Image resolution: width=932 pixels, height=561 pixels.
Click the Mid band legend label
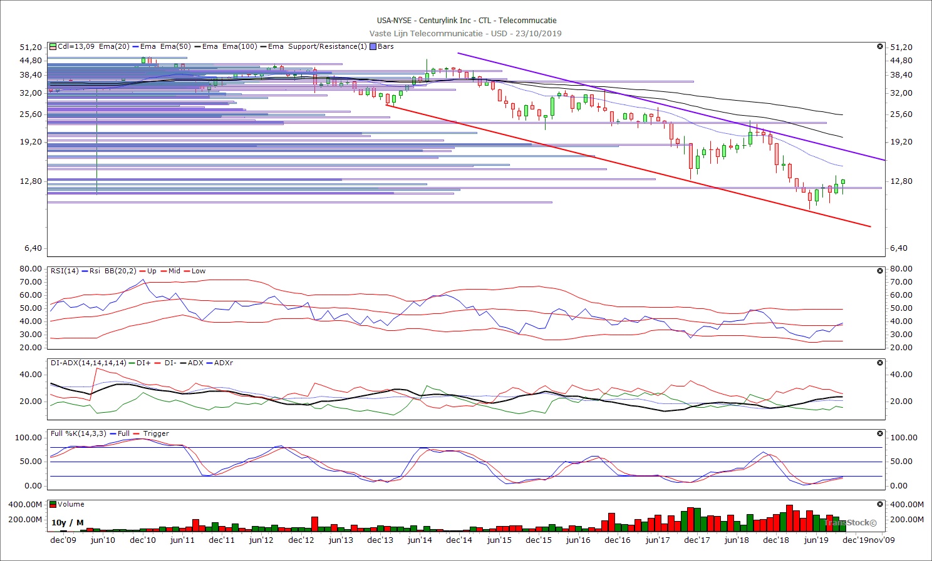pyautogui.click(x=174, y=271)
